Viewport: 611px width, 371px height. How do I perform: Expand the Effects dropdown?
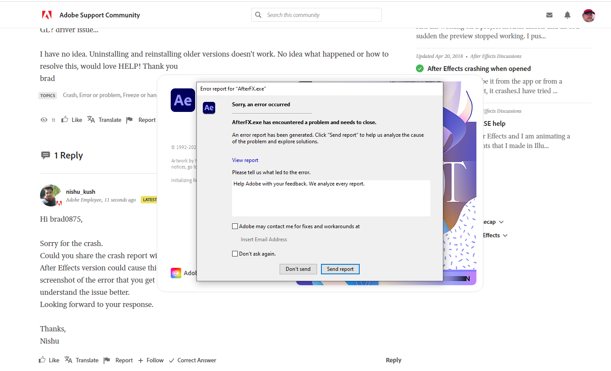pos(505,235)
